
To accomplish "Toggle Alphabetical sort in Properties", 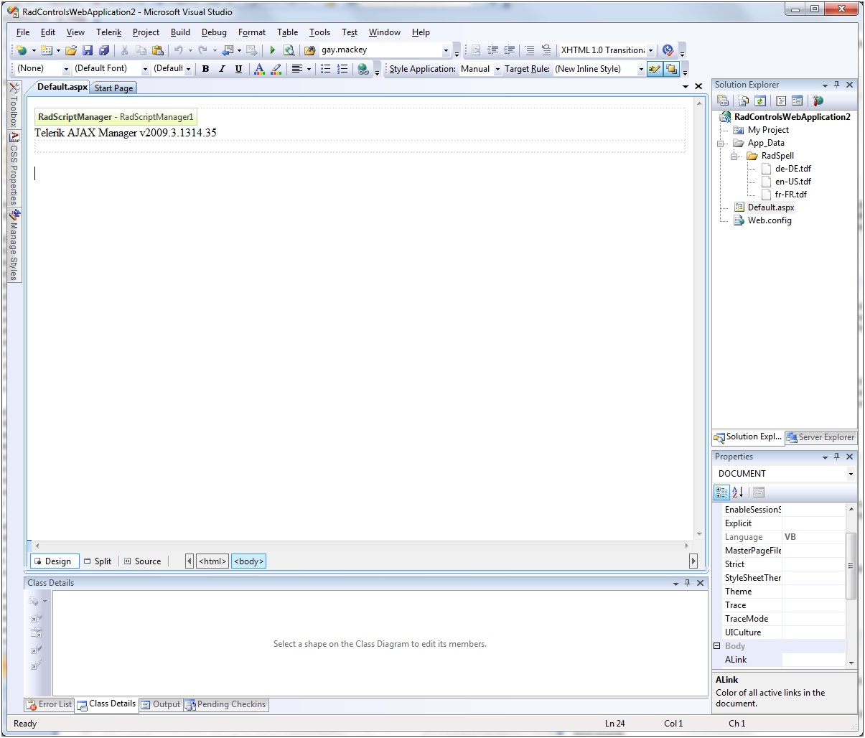I will tap(738, 492).
